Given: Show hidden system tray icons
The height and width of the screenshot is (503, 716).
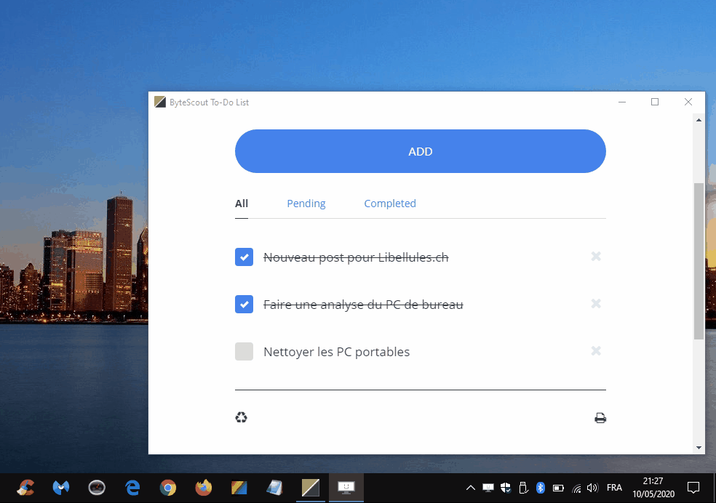Looking at the screenshot, I should click(470, 488).
